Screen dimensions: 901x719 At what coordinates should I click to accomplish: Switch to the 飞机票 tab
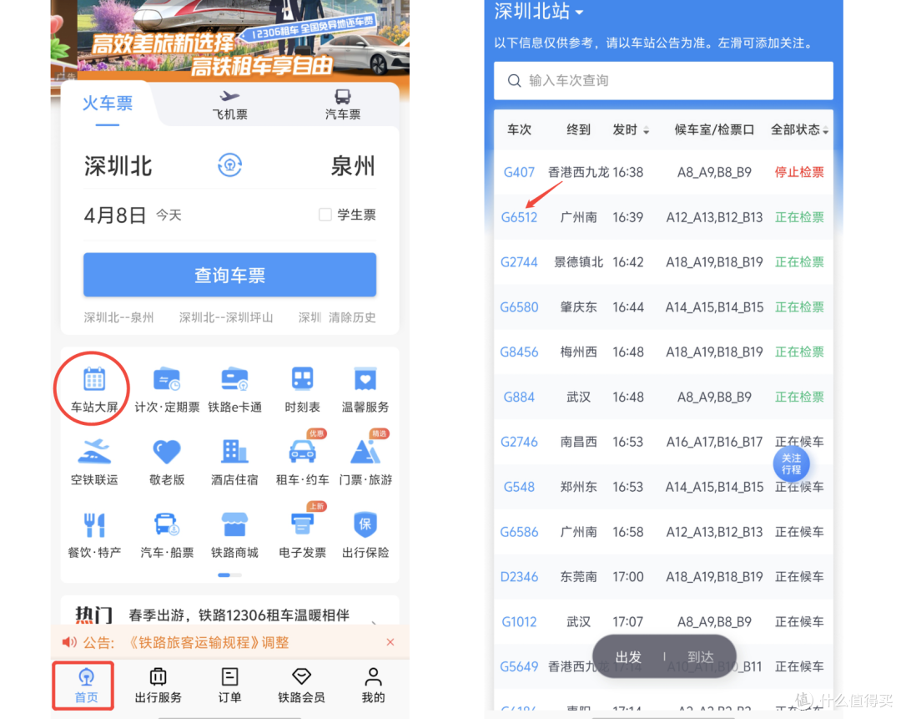coord(230,105)
